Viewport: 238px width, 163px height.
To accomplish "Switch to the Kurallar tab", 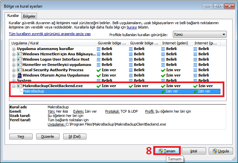I will click(13, 16).
